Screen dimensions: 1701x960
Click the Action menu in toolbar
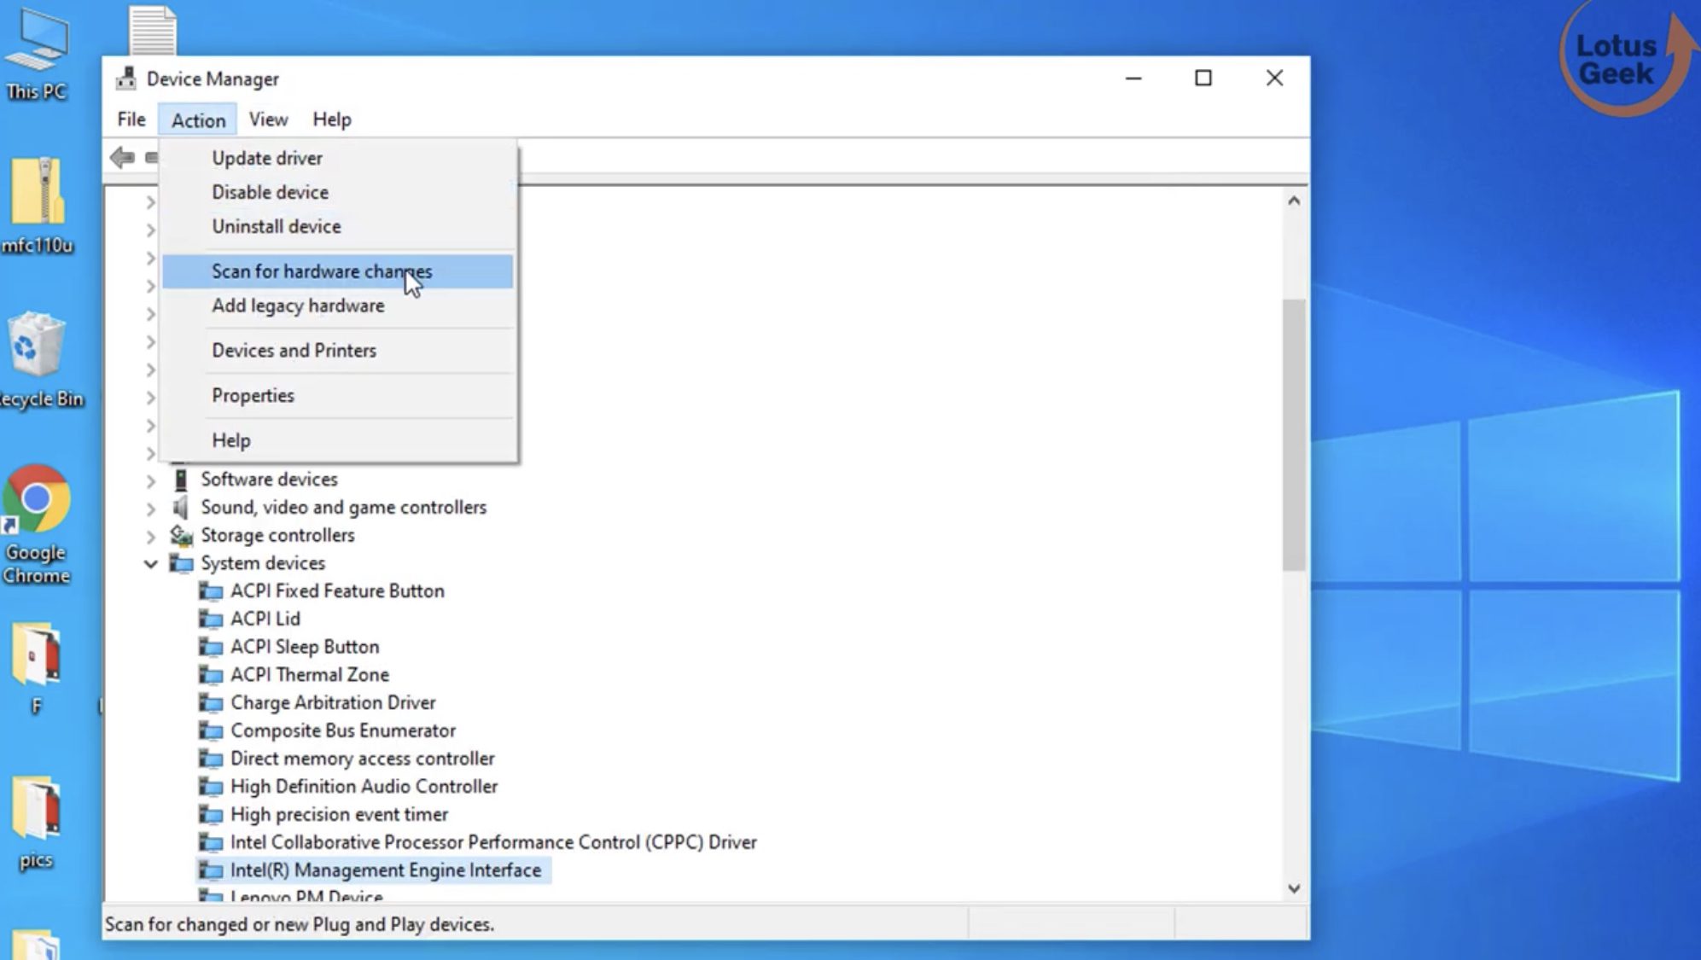point(199,119)
